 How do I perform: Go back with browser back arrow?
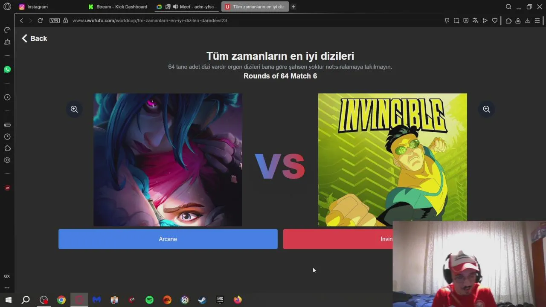coord(21,20)
